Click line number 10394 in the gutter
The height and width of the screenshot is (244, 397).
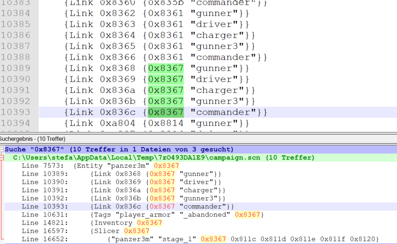(16, 123)
